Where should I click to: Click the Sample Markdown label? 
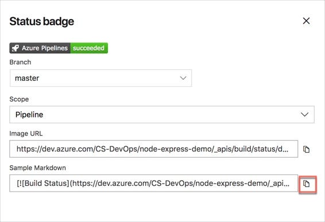pos(37,168)
